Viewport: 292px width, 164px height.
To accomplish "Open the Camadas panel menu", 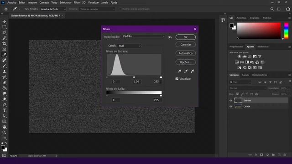I will click(x=289, y=75).
